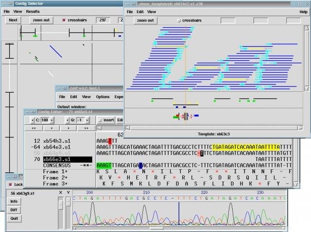311x232 pixels.
Task: Open File menu in template display window
Action: coord(130,12)
